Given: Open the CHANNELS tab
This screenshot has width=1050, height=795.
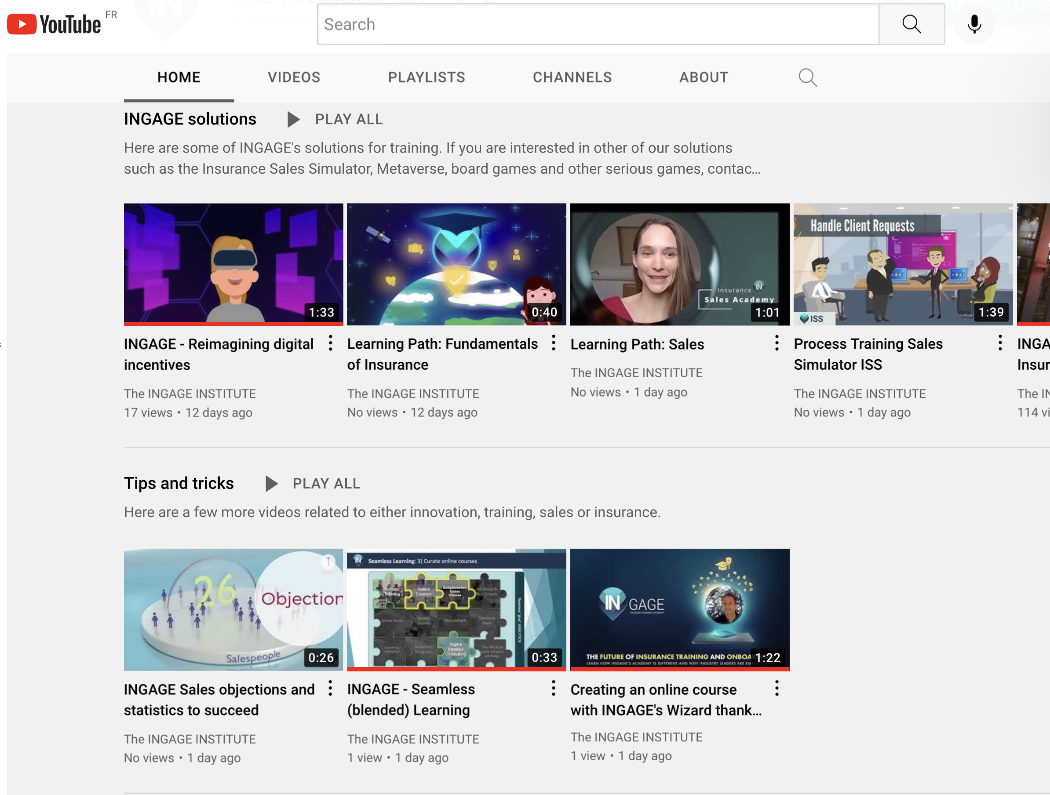Looking at the screenshot, I should click(x=572, y=77).
